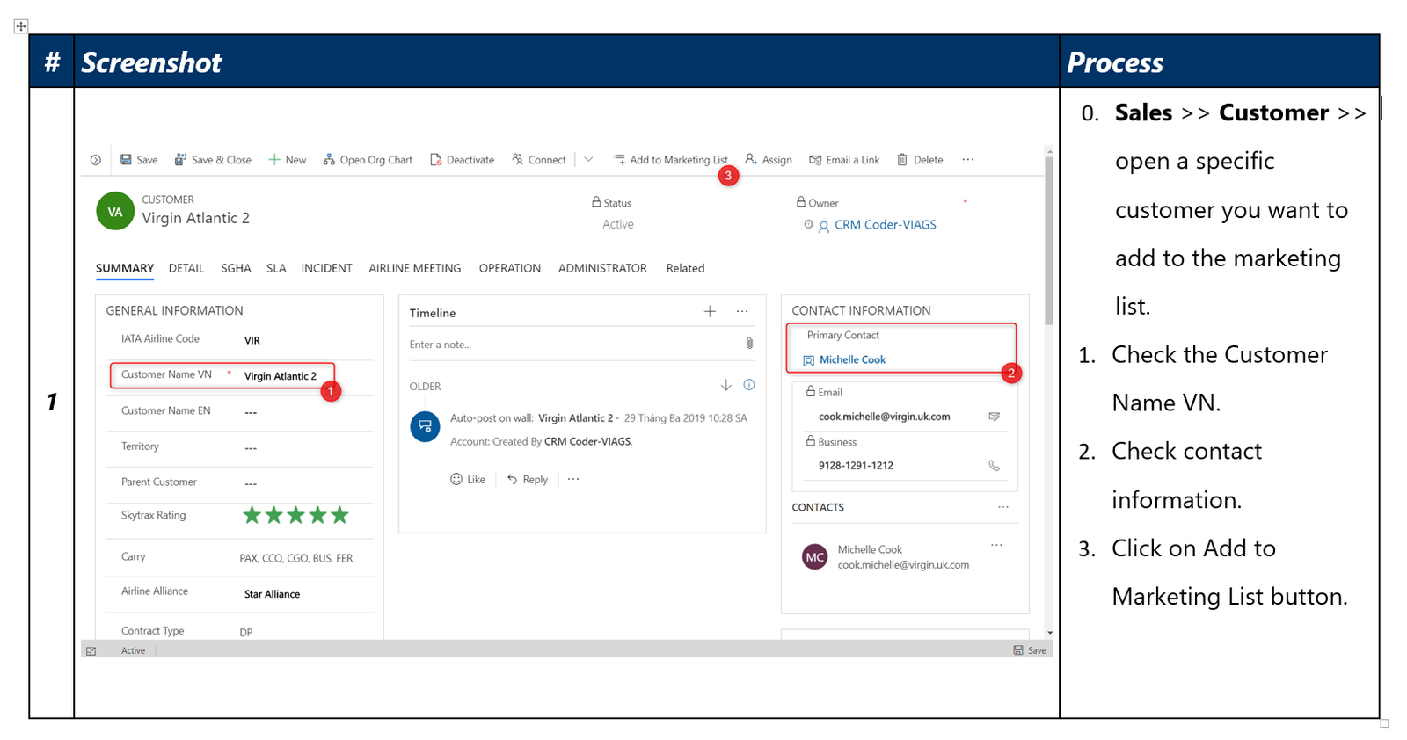Open the CONTACTS section ellipsis menu

(1003, 507)
